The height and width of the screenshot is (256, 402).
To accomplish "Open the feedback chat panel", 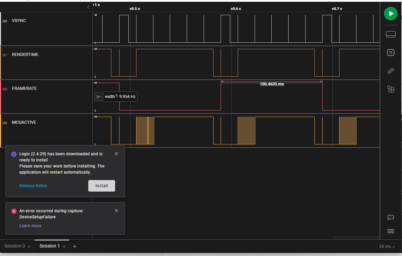I will (x=390, y=218).
